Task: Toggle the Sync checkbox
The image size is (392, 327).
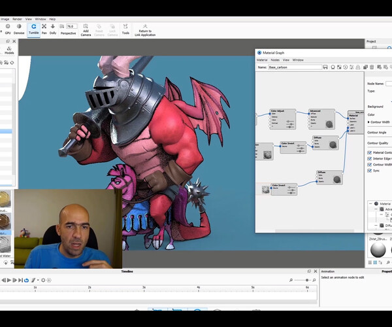Action: [370, 171]
